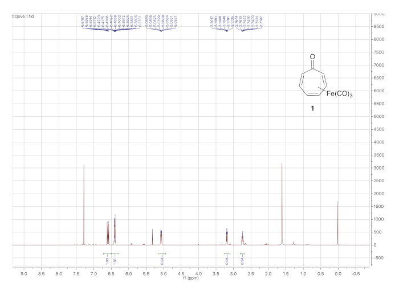
Task: Click the 5.0 ppm axis tick label
Action: pyautogui.click(x=164, y=274)
